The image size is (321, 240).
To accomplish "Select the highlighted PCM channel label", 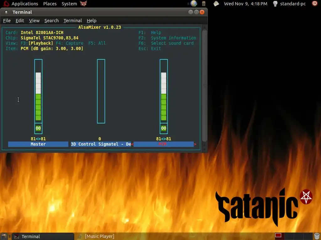I will (163, 144).
